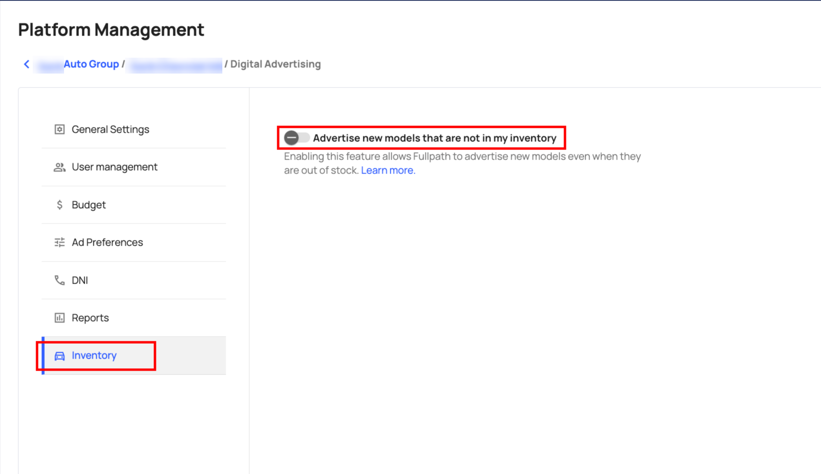The image size is (821, 474).
Task: Open the DNI settings page
Action: click(80, 280)
